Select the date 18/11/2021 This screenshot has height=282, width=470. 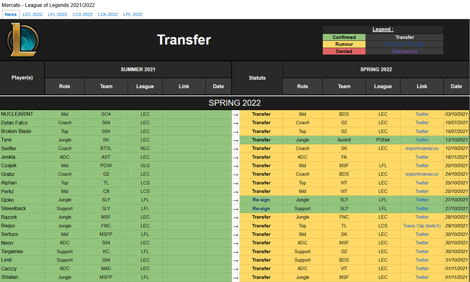click(x=456, y=157)
